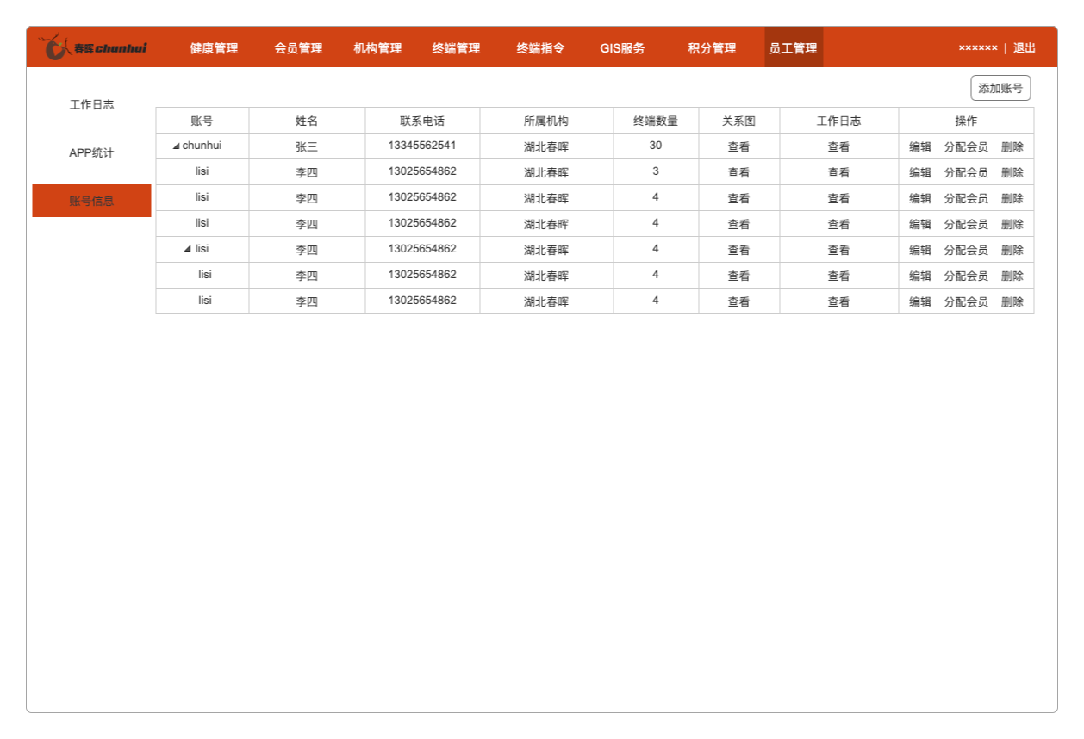Viewport: 1084px width, 739px height.
Task: Click 分配会员 in the expandable lisi row
Action: click(966, 250)
